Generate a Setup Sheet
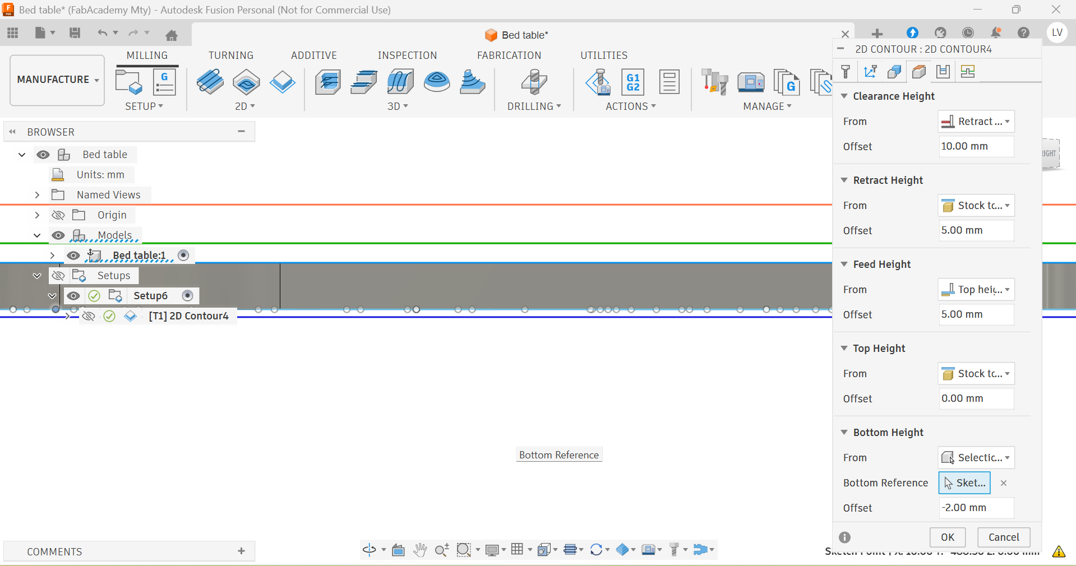This screenshot has height=566, width=1076. (x=669, y=82)
